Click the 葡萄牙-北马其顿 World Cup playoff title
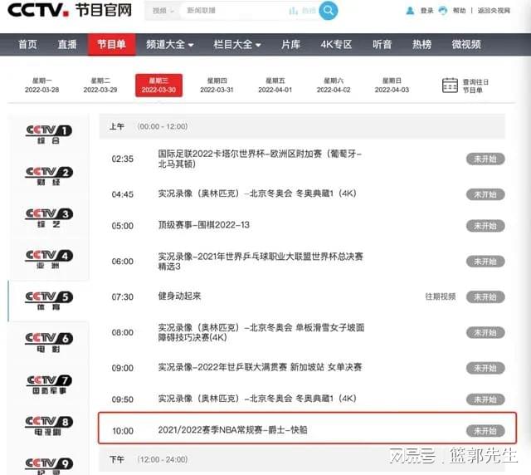This screenshot has width=531, height=475. pos(260,159)
